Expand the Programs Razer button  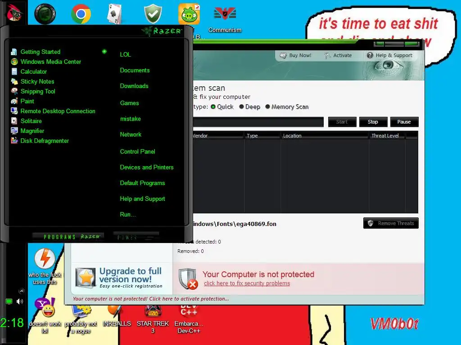(68, 237)
